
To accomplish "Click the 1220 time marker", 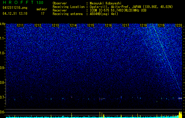I will click(x=179, y=25).
